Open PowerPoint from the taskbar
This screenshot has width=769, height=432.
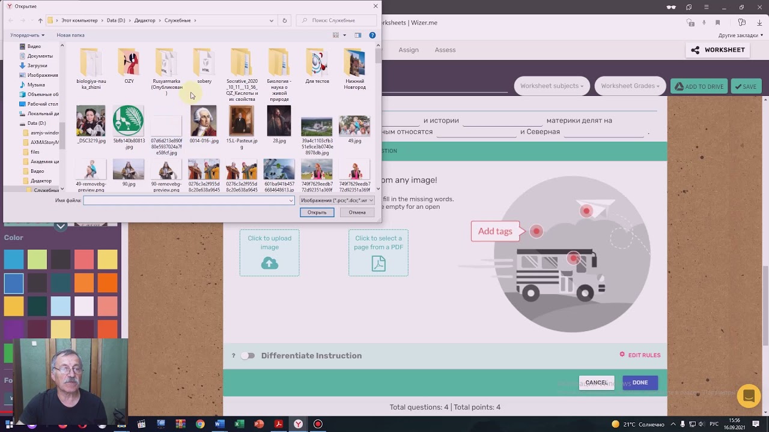coord(259,424)
